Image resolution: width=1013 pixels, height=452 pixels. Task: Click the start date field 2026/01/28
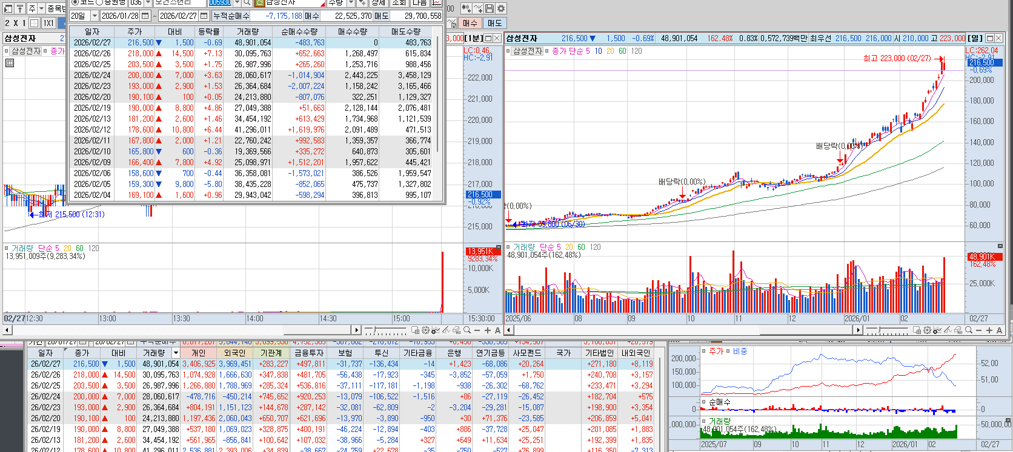[x=120, y=16]
